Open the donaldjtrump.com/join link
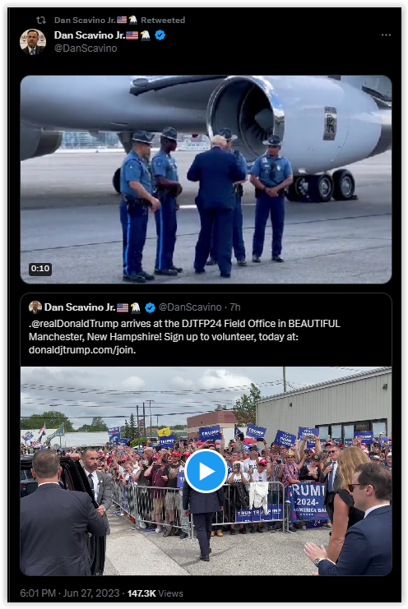 click(x=82, y=350)
